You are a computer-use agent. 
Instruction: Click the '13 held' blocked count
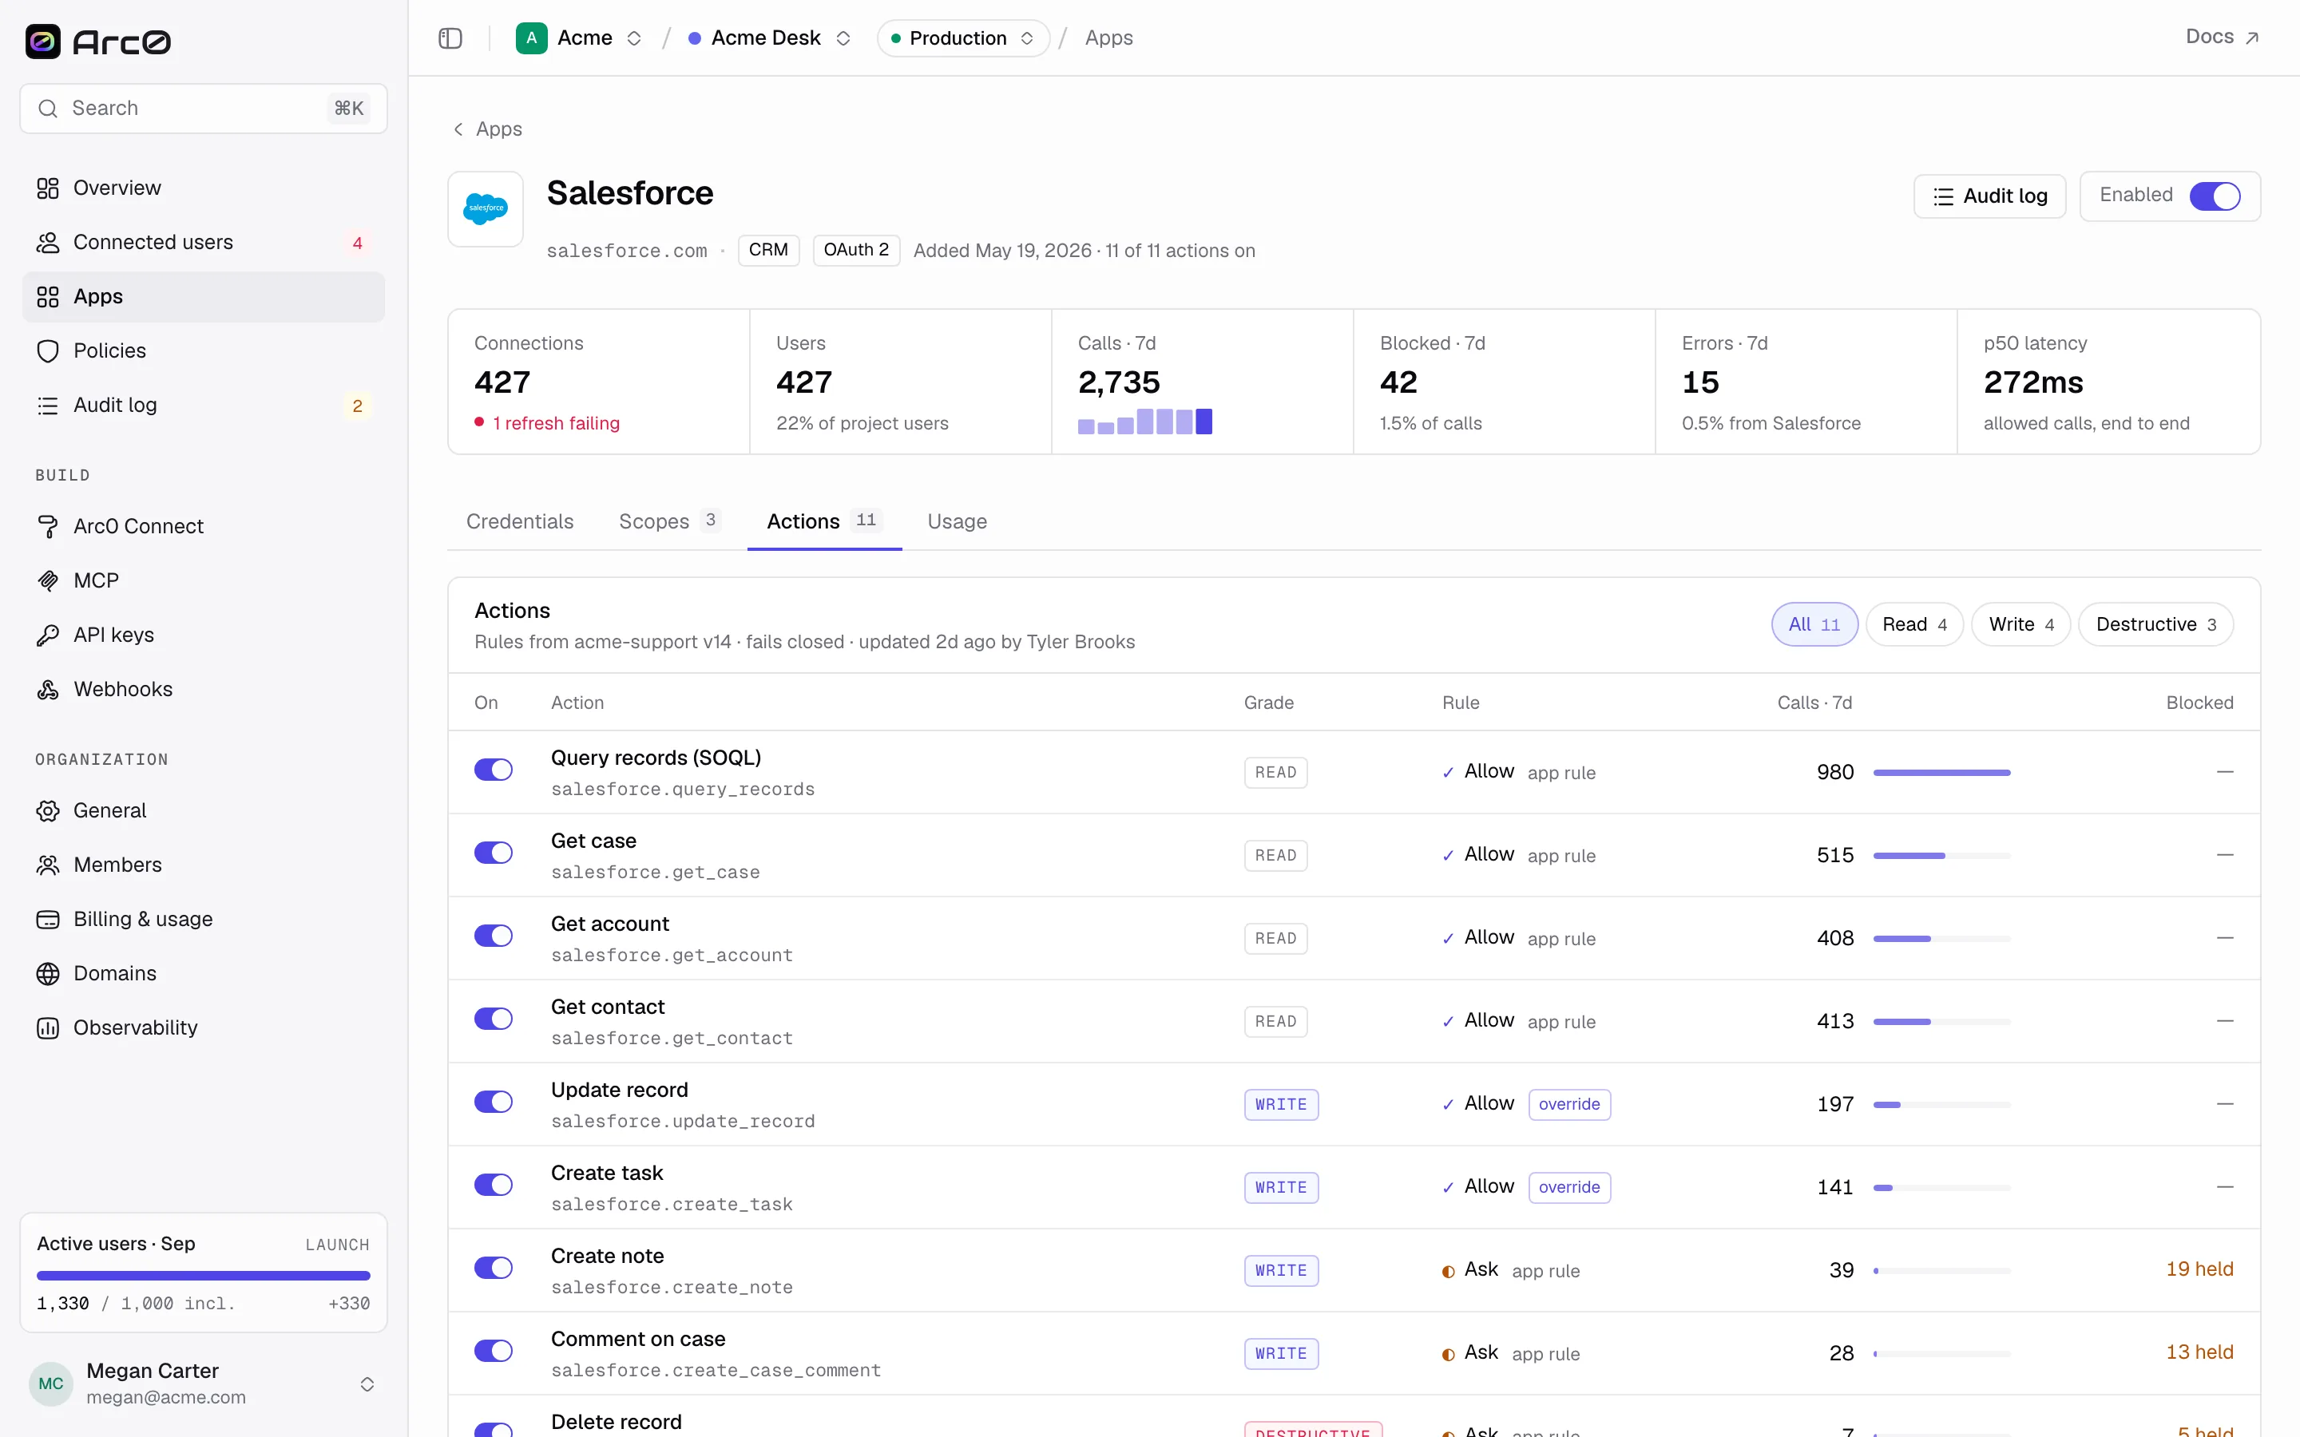(2199, 1352)
